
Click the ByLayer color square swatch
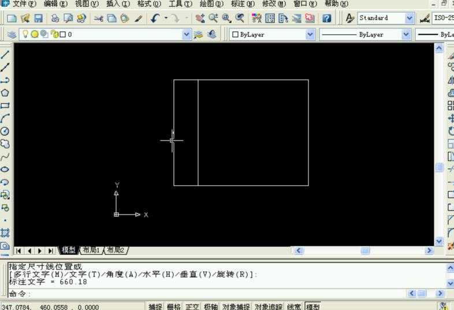coord(236,35)
